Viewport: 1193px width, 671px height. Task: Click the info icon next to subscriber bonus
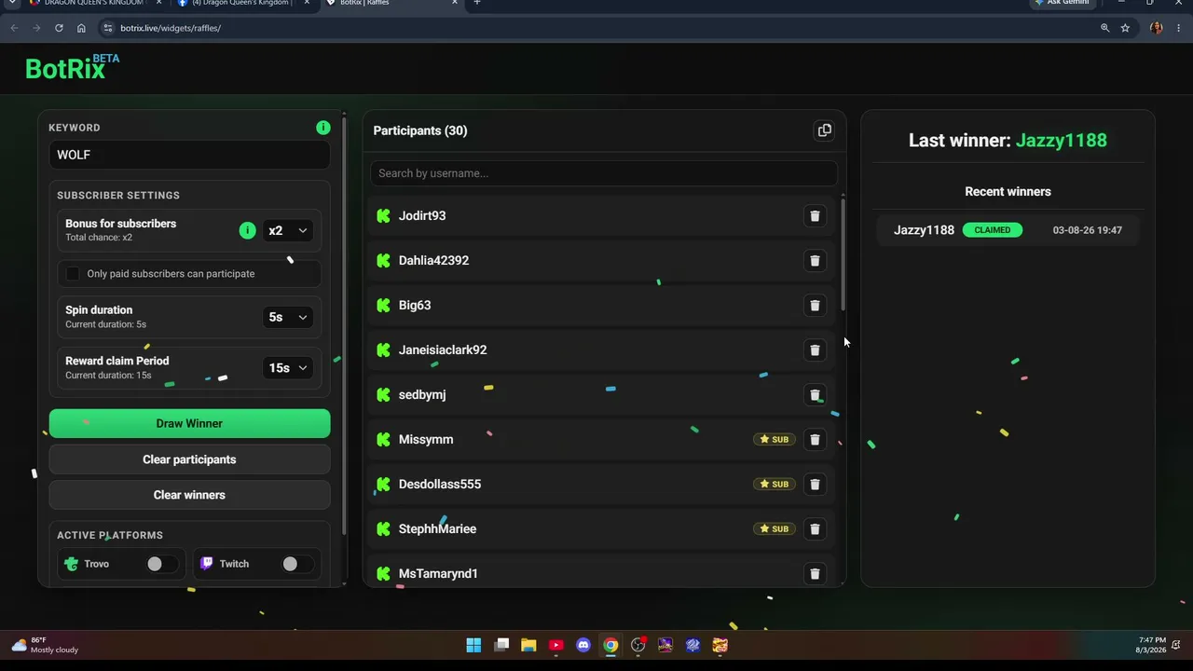(247, 230)
